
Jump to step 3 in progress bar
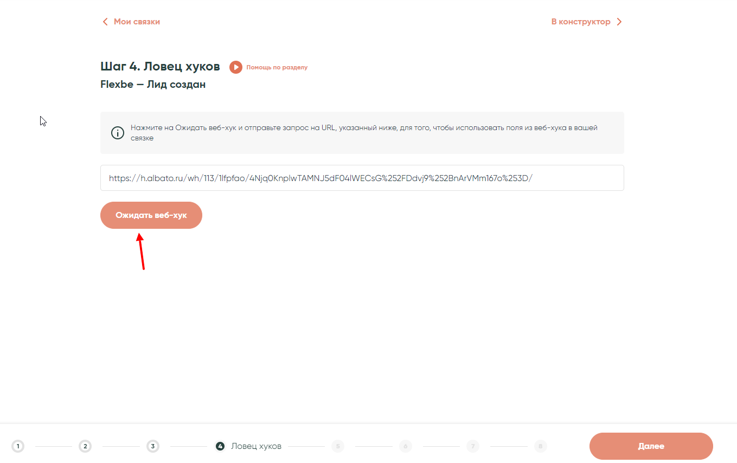[x=153, y=446]
